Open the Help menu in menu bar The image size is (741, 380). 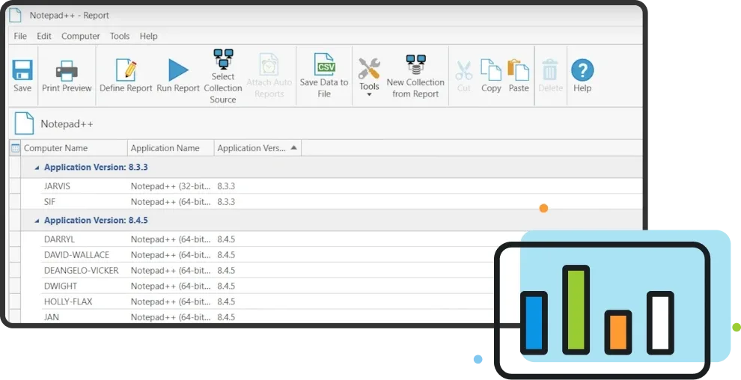click(x=148, y=36)
